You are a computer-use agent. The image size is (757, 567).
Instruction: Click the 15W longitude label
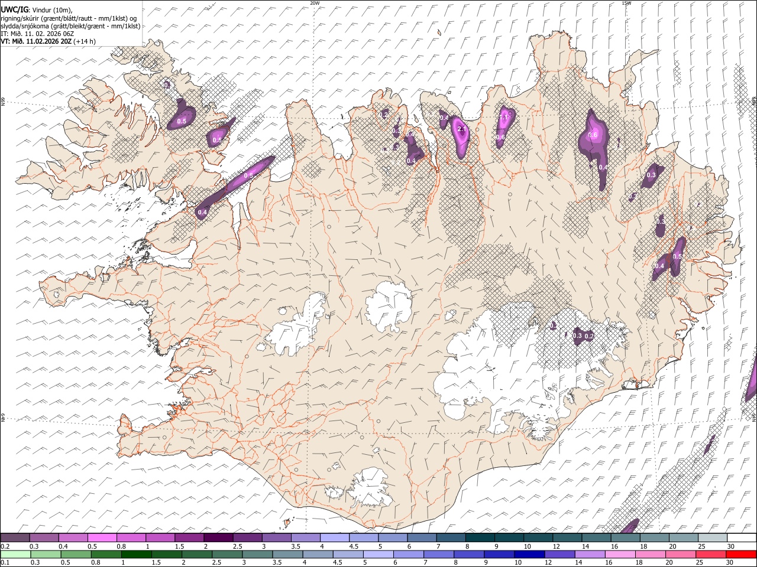626,3
